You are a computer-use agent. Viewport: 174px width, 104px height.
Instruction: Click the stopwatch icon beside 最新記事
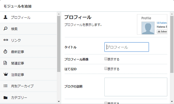[x=5, y=51]
